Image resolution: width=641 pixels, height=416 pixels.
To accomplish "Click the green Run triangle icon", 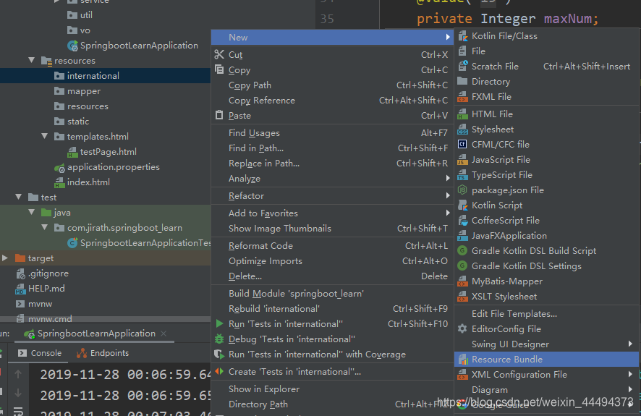I will [219, 323].
